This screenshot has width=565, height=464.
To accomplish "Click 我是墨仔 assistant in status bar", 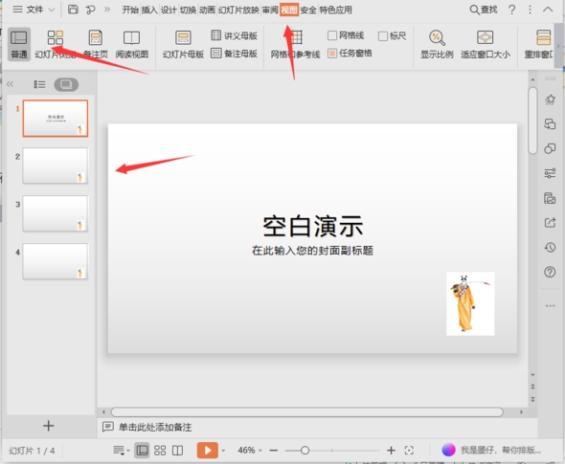I will point(492,450).
